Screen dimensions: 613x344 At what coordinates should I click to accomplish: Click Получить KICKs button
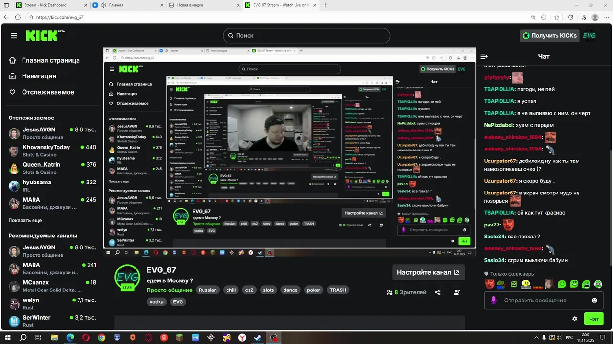549,36
